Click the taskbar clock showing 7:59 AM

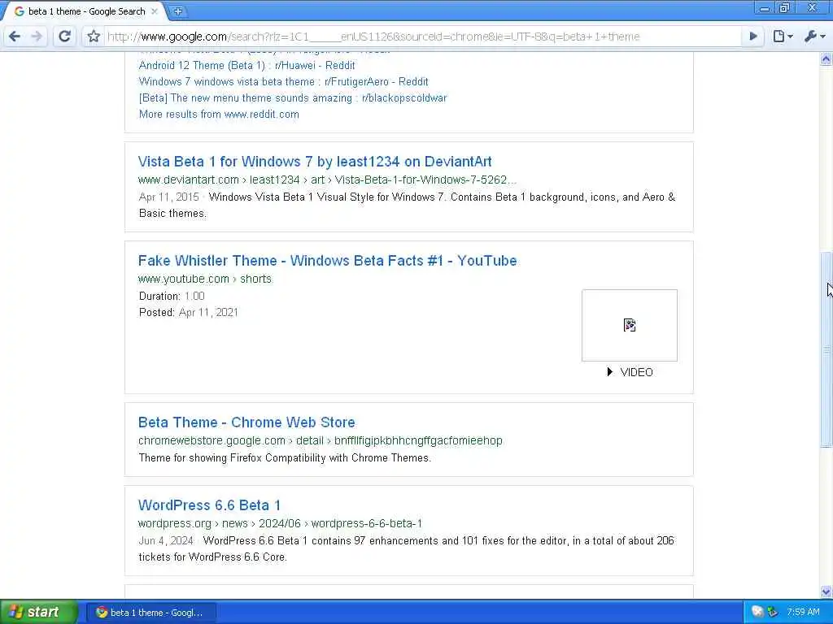803,612
